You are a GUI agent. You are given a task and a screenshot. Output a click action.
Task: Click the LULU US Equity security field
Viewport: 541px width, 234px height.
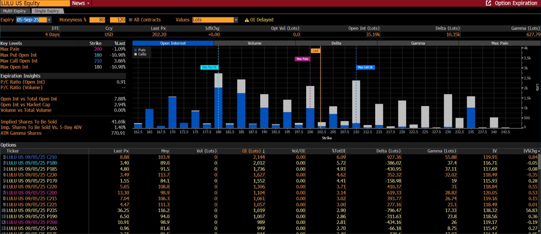(35, 3)
